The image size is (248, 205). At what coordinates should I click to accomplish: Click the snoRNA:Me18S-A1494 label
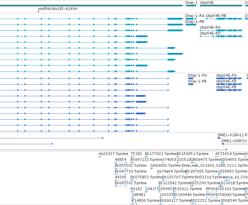(x=57, y=9)
